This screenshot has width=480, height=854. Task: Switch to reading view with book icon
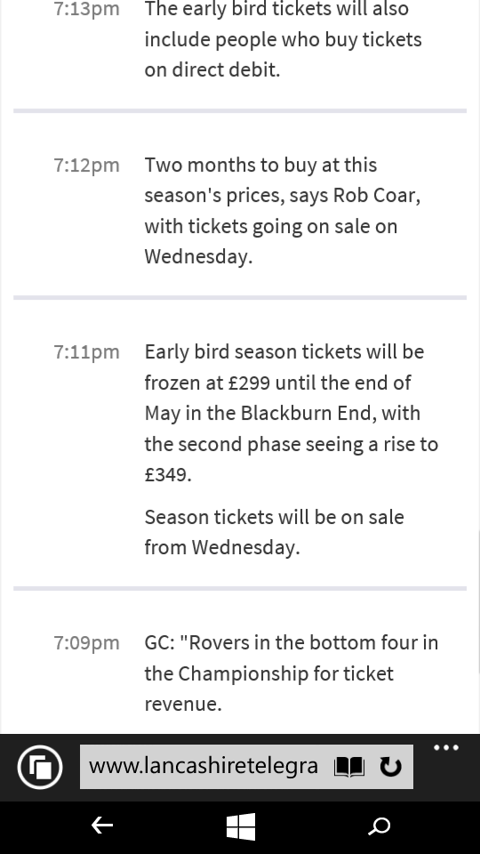[x=348, y=767]
